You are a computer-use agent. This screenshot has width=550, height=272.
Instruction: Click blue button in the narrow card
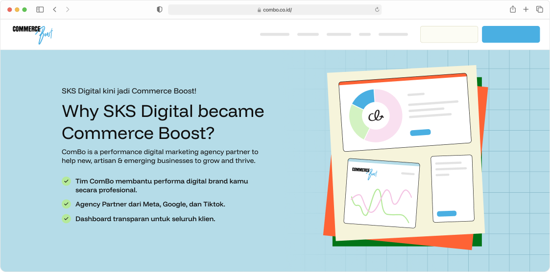[x=447, y=213]
